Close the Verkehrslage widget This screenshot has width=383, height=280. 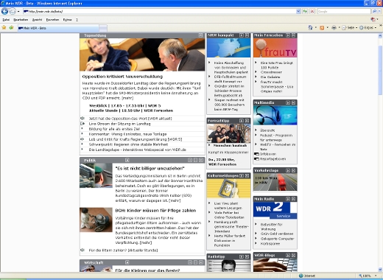coord(293,170)
